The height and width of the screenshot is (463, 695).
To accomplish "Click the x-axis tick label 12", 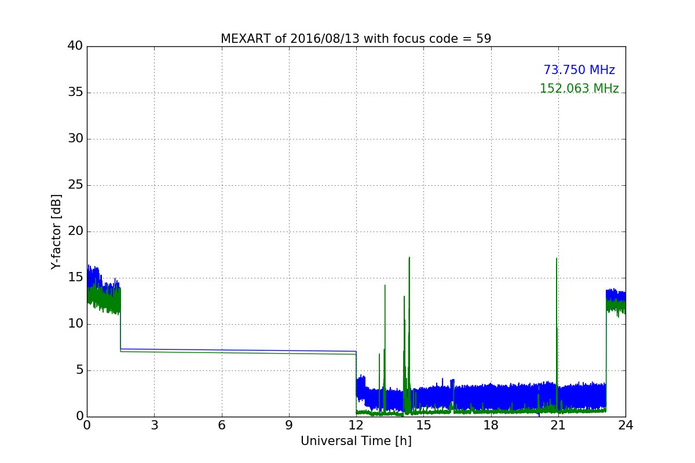I will (356, 425).
